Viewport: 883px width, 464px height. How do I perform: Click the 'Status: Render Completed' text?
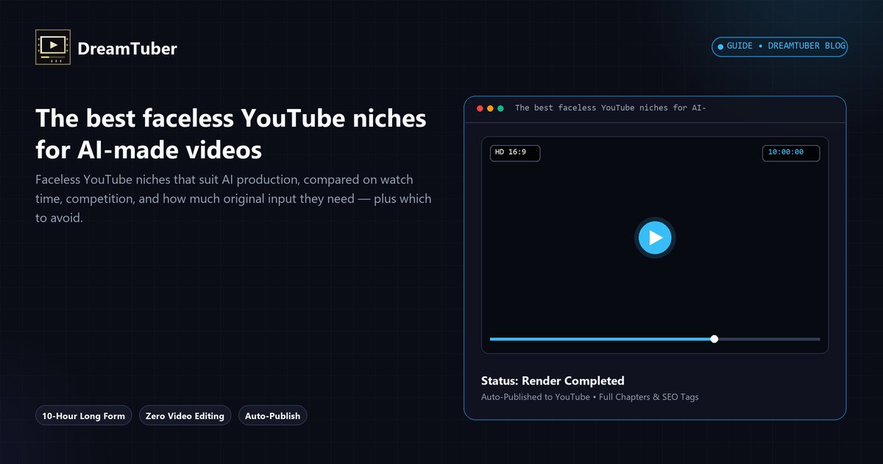pos(553,381)
